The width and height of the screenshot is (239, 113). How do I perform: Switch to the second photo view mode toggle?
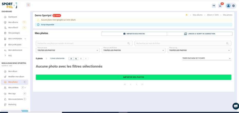pos(76,59)
